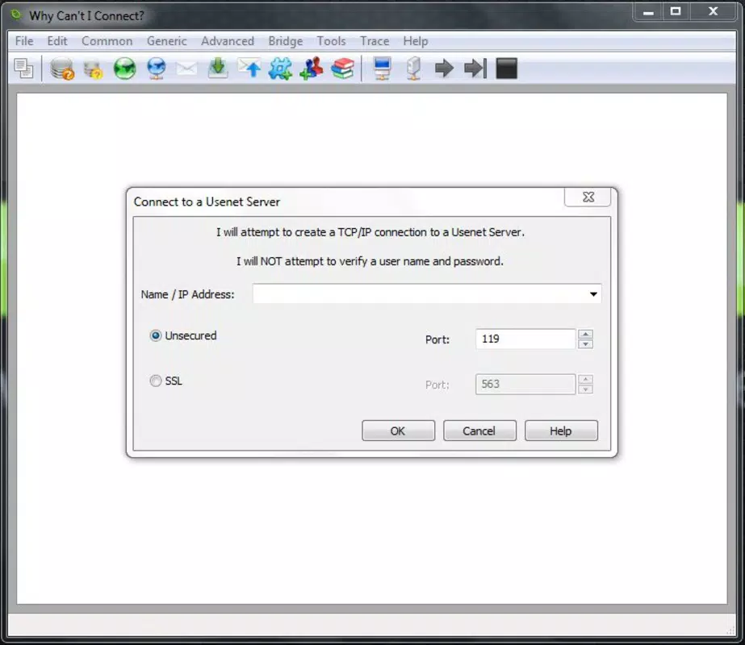Open the Advanced menu
745x645 pixels.
(228, 41)
